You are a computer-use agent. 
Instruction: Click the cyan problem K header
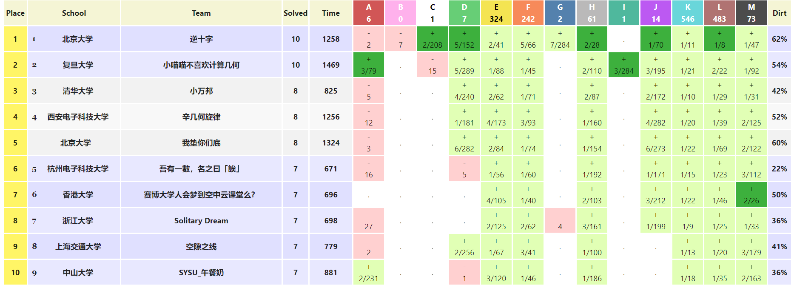pos(687,13)
